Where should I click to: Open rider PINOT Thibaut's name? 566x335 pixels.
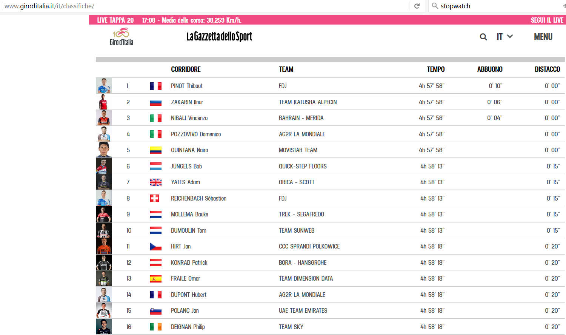coord(187,86)
